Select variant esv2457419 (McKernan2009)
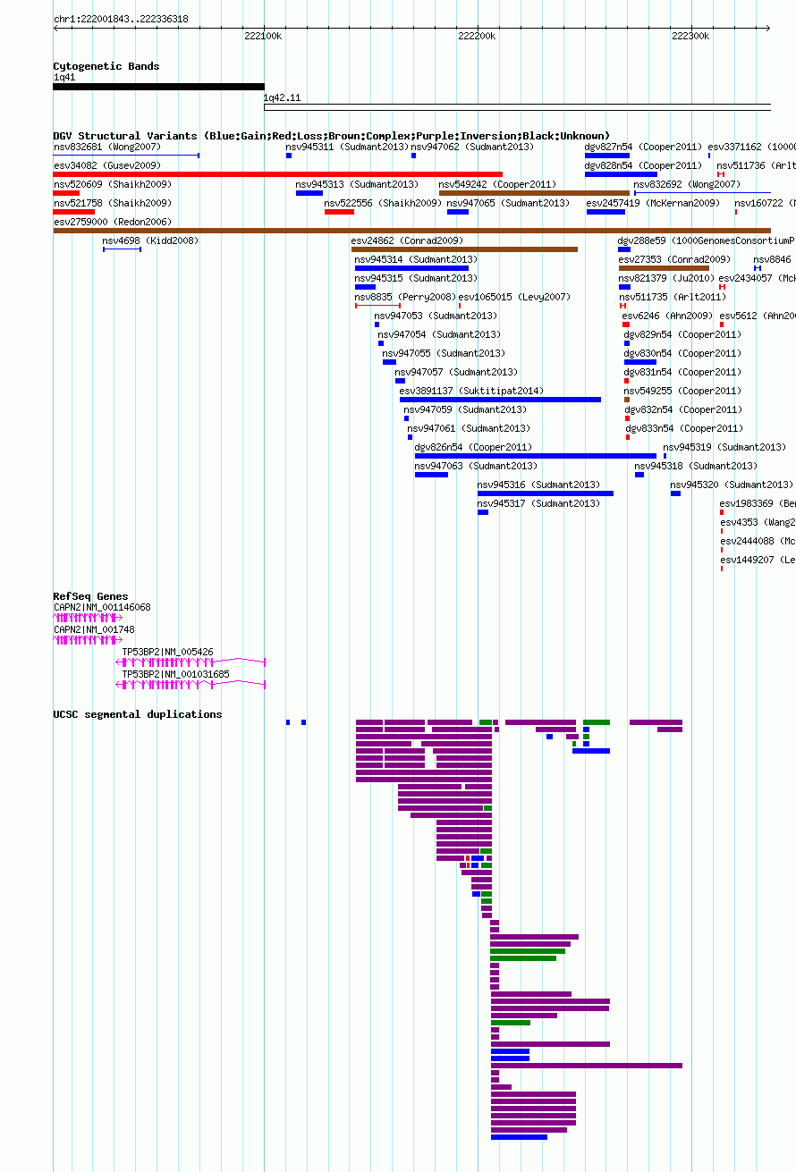 tap(653, 203)
